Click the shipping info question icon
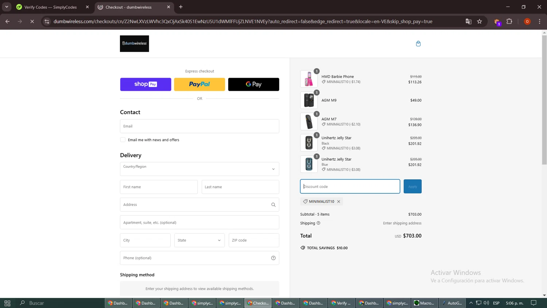The image size is (547, 308). (x=318, y=223)
